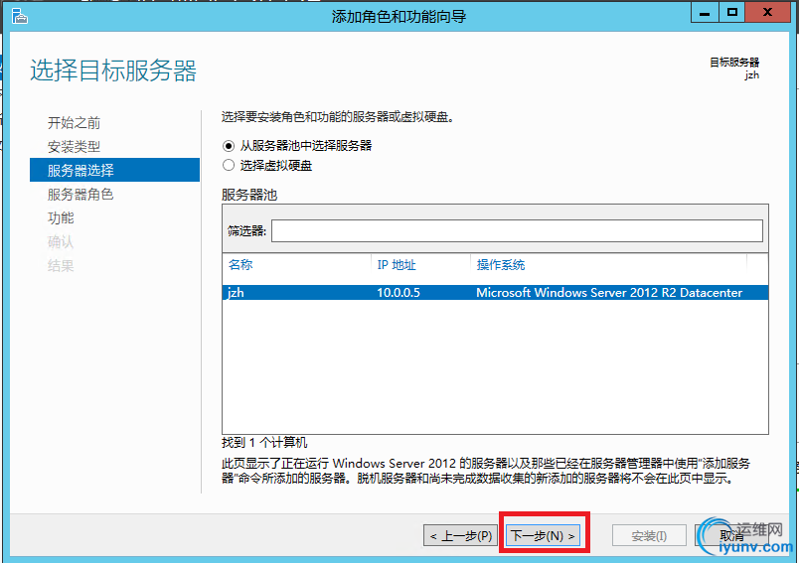Maximize the wizard window

click(732, 13)
